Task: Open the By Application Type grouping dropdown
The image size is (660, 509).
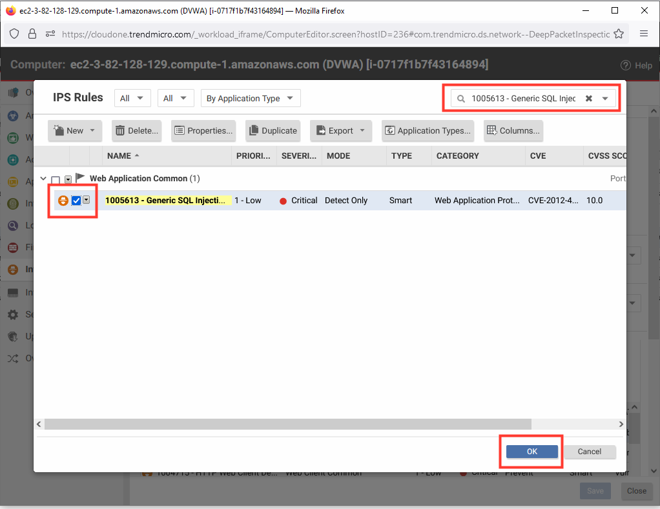Action: 251,98
